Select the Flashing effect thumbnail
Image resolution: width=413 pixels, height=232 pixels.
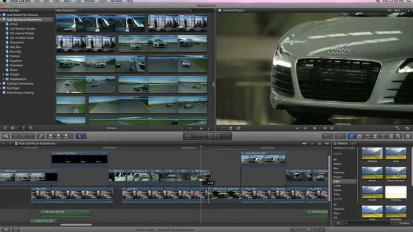coord(396,193)
